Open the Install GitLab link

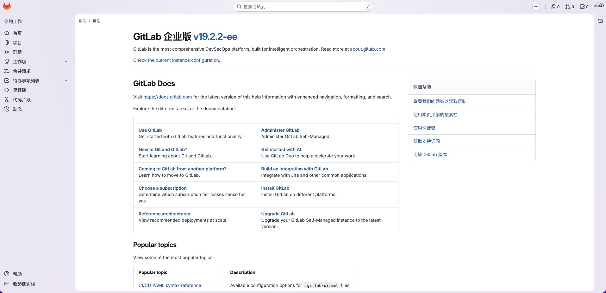point(275,188)
